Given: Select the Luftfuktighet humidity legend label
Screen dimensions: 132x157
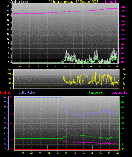Looking at the screenshot, I should pos(27,93).
